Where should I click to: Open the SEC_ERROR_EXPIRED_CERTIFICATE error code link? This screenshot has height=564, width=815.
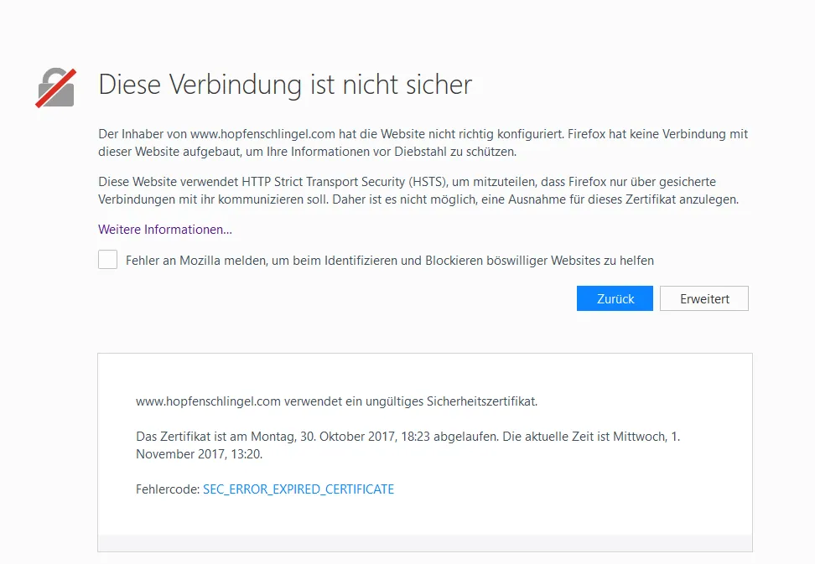click(x=298, y=489)
